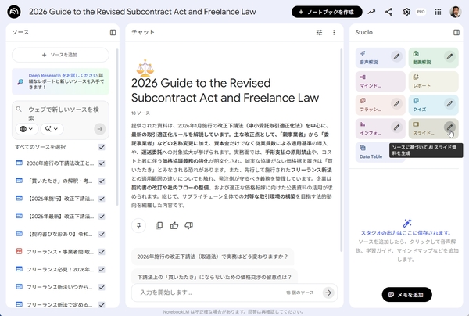This screenshot has height=316, width=469.
Task: Collapse the Studio panel icon
Action: pyautogui.click(x=456, y=32)
